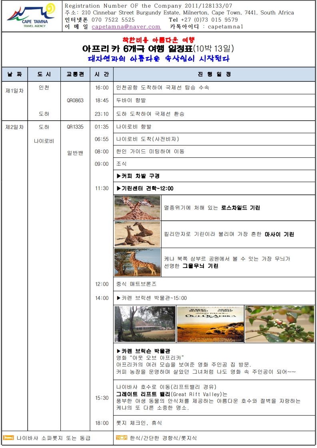
Task: Click the 날짜 column header
Action: pyautogui.click(x=14, y=74)
